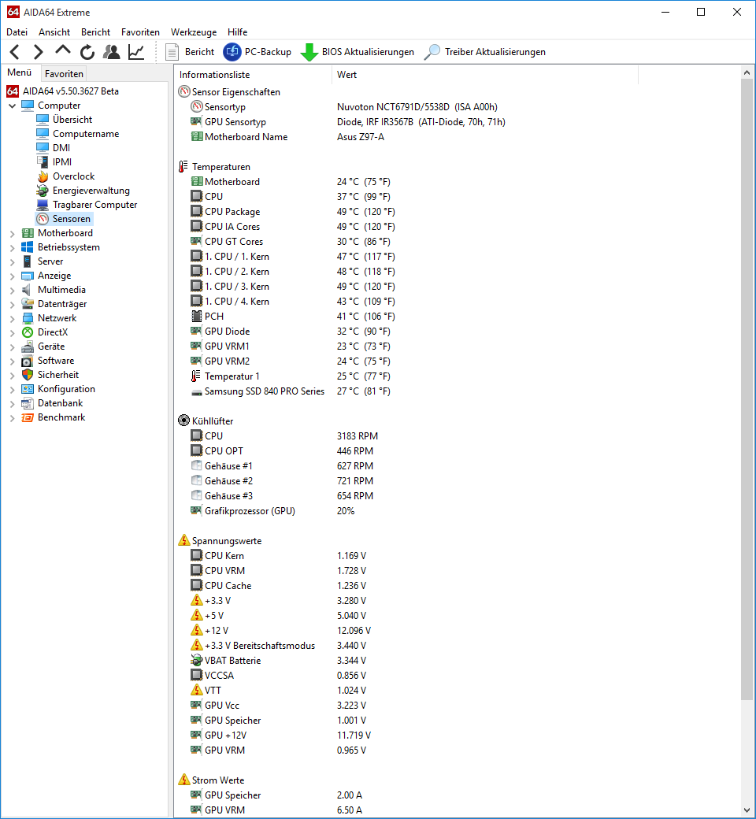756x819 pixels.
Task: Select the CPU Package temperature row
Action: 293,212
